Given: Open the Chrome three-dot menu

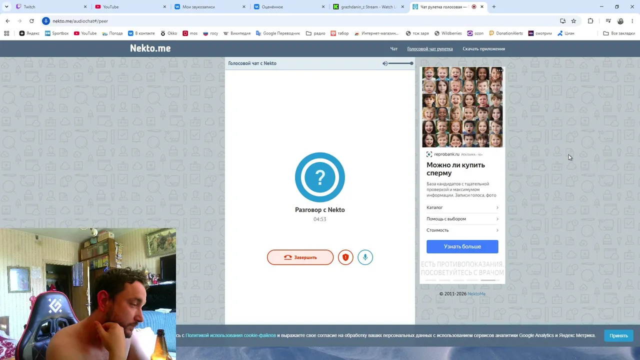Looking at the screenshot, I should 632,21.
